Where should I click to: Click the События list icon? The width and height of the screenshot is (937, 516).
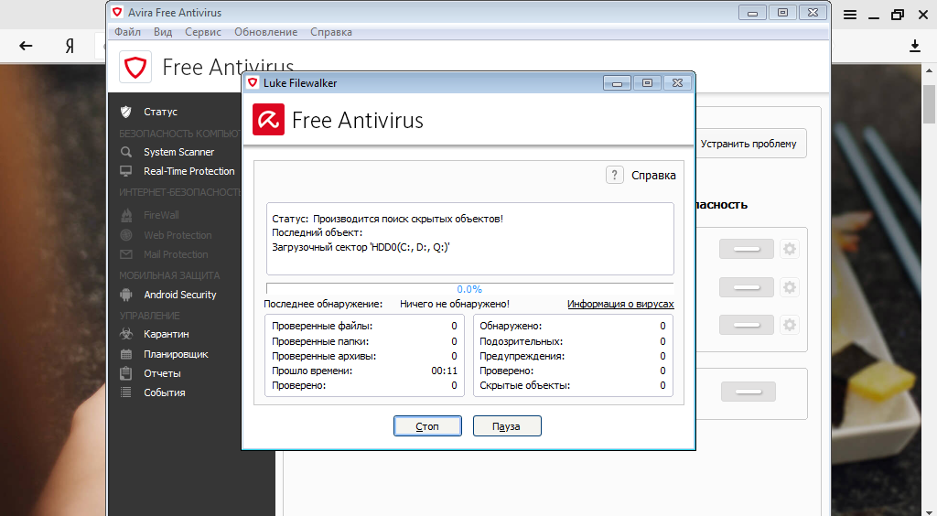pyautogui.click(x=125, y=392)
